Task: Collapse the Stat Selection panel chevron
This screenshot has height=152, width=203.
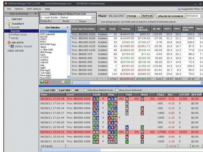Action: tap(68, 27)
